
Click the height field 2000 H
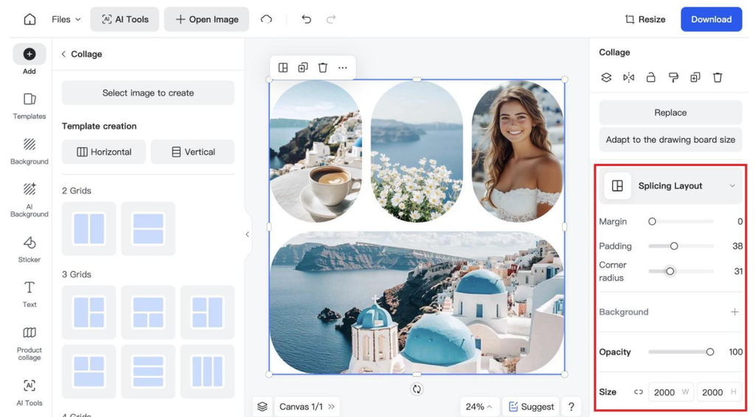pyautogui.click(x=718, y=392)
